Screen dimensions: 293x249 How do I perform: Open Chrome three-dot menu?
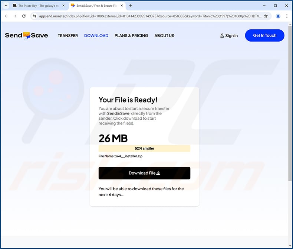(287, 16)
